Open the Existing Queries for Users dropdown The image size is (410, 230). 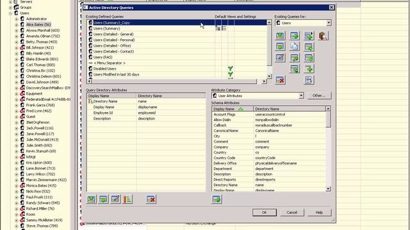(329, 23)
